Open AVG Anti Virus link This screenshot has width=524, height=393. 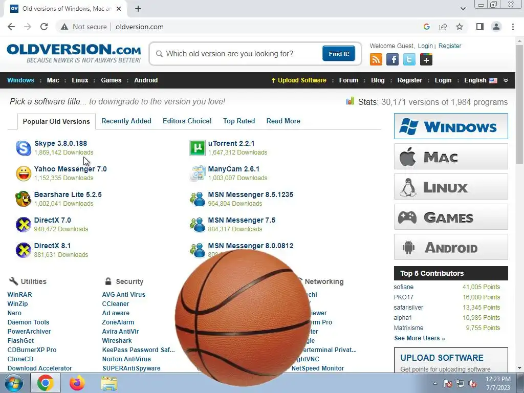[124, 294]
